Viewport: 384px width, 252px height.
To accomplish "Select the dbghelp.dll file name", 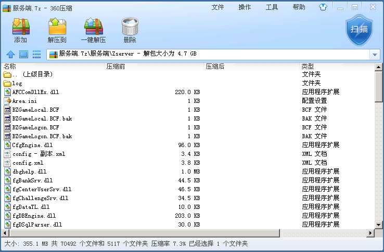I will (29, 172).
